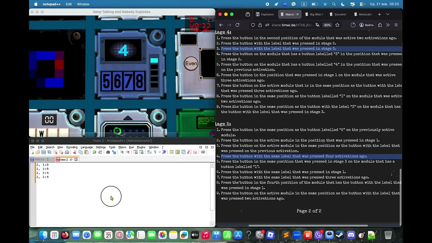The image size is (432, 243).
Task: Toggle show all characters pilcrow icon
Action: coord(155,152)
